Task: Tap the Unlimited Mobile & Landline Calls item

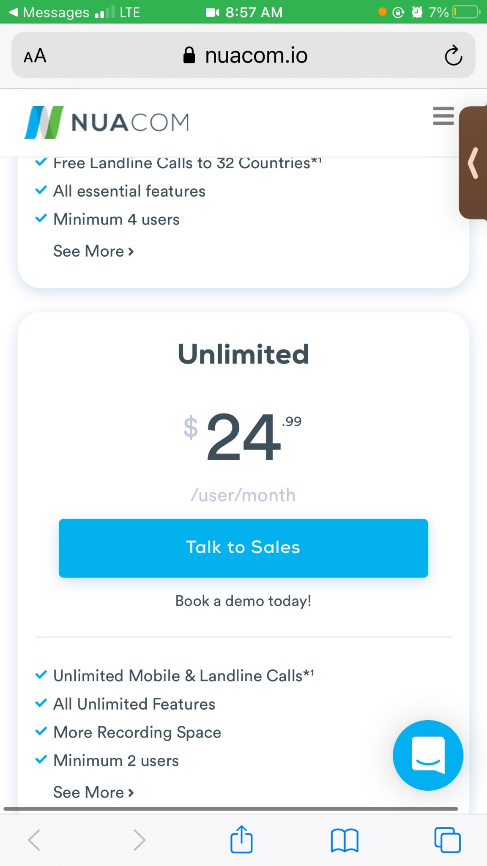Action: tap(183, 676)
